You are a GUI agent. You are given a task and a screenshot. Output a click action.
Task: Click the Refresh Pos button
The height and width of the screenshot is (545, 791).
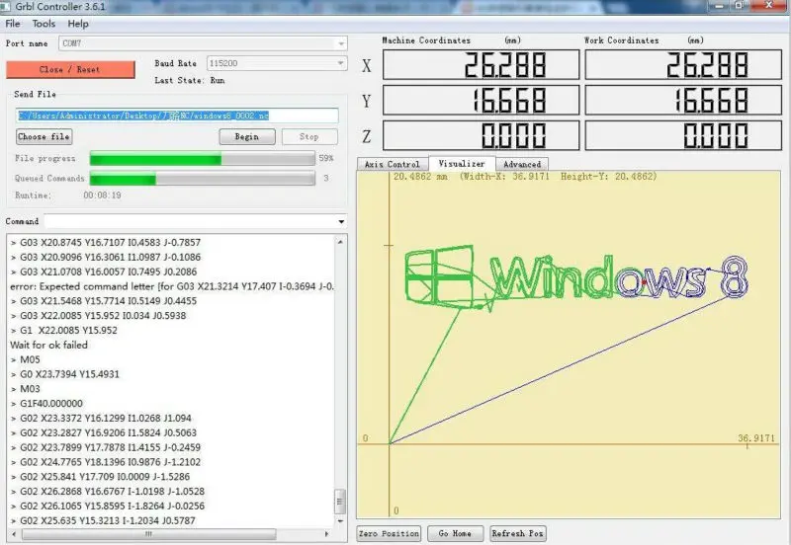517,533
